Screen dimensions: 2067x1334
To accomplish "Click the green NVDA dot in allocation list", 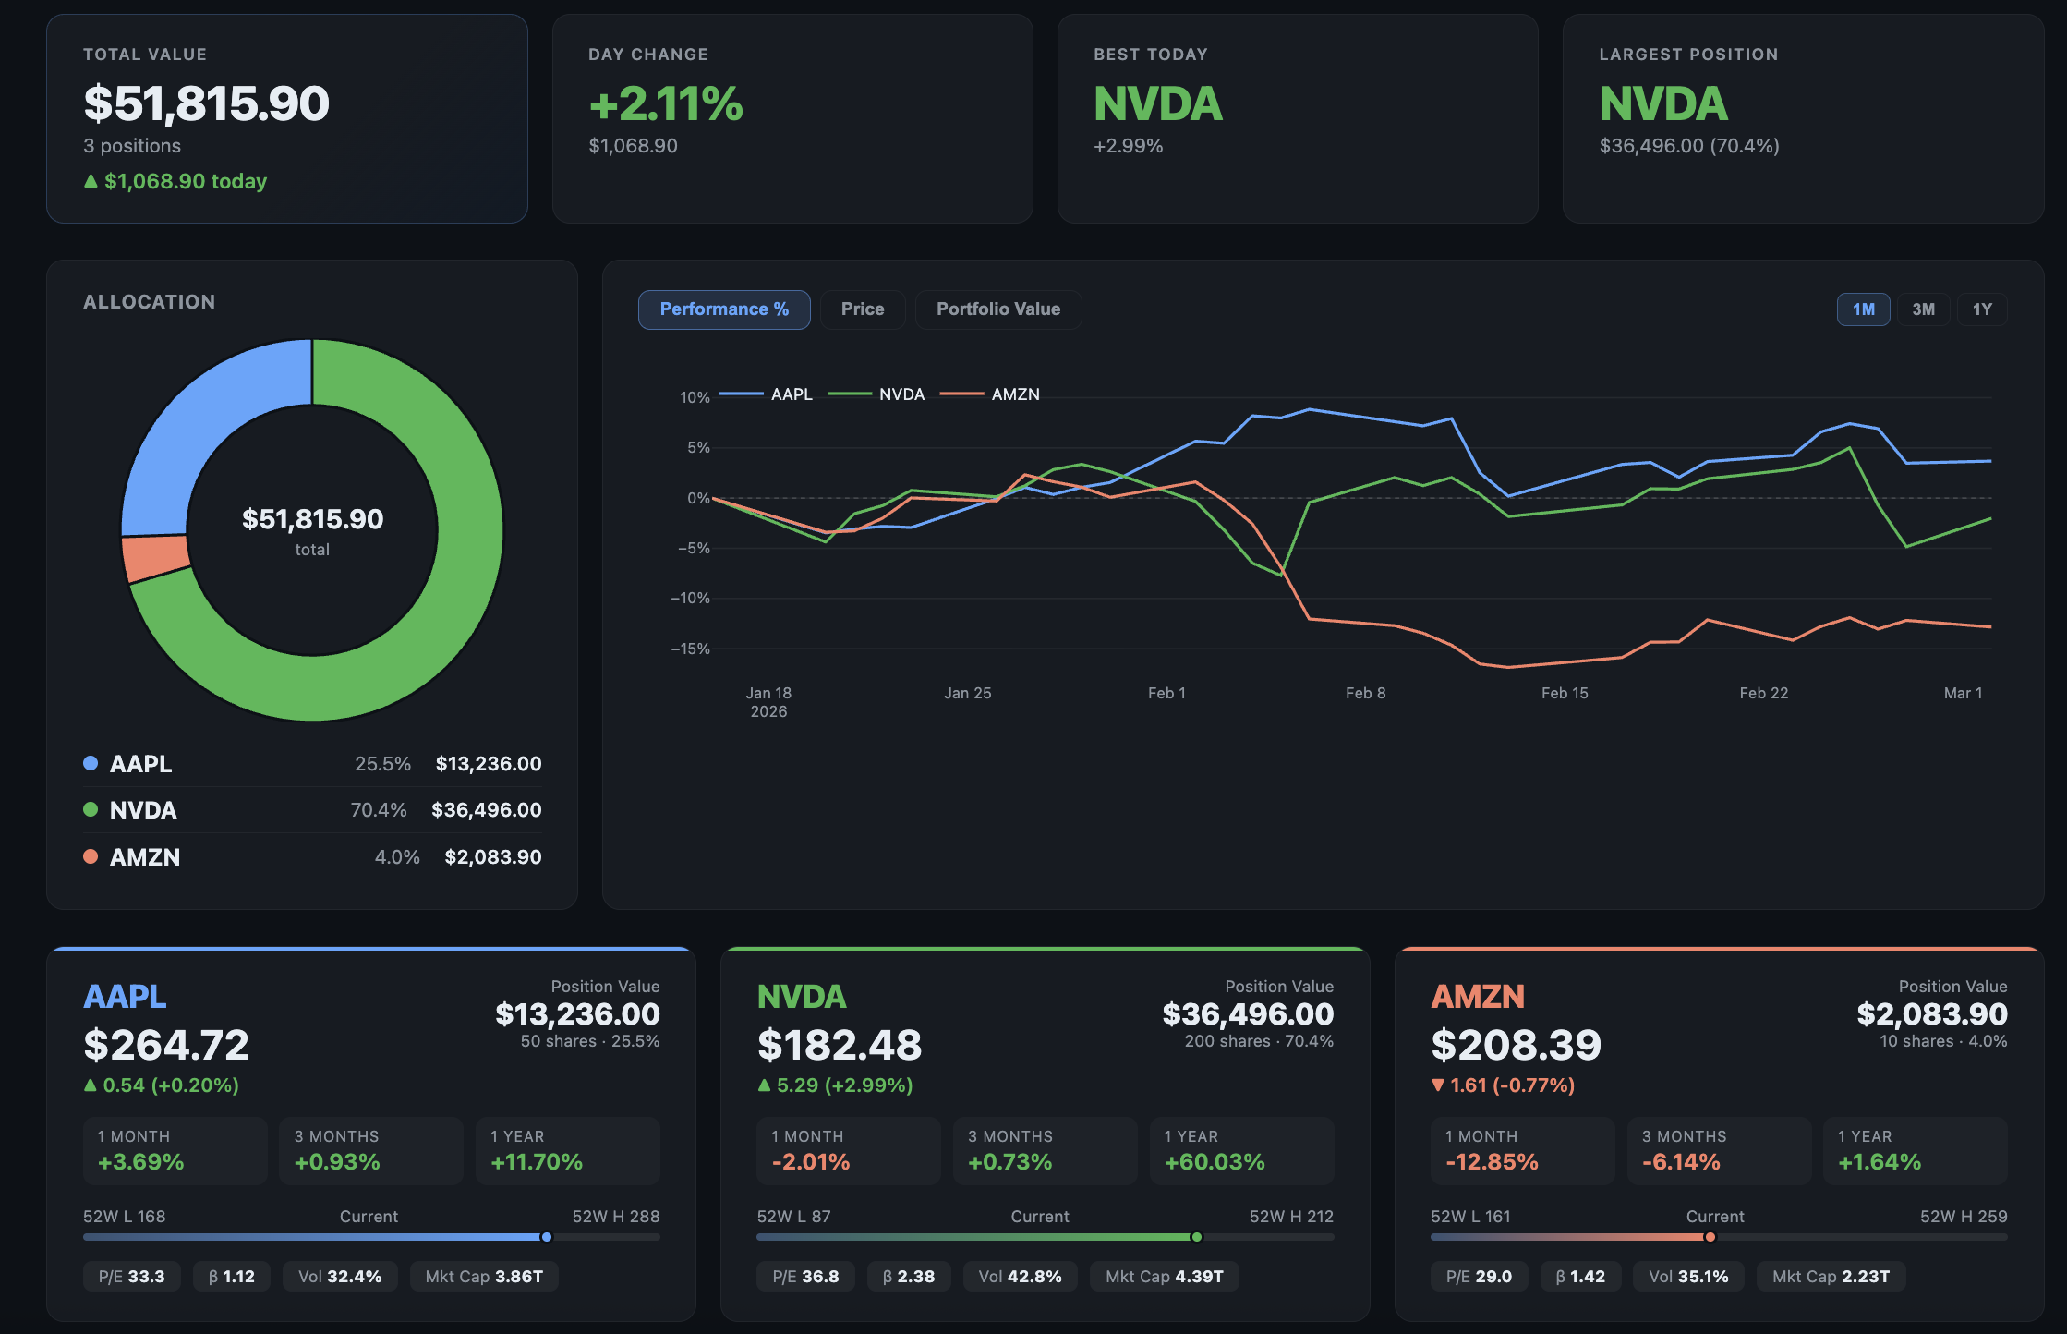I will pos(91,809).
